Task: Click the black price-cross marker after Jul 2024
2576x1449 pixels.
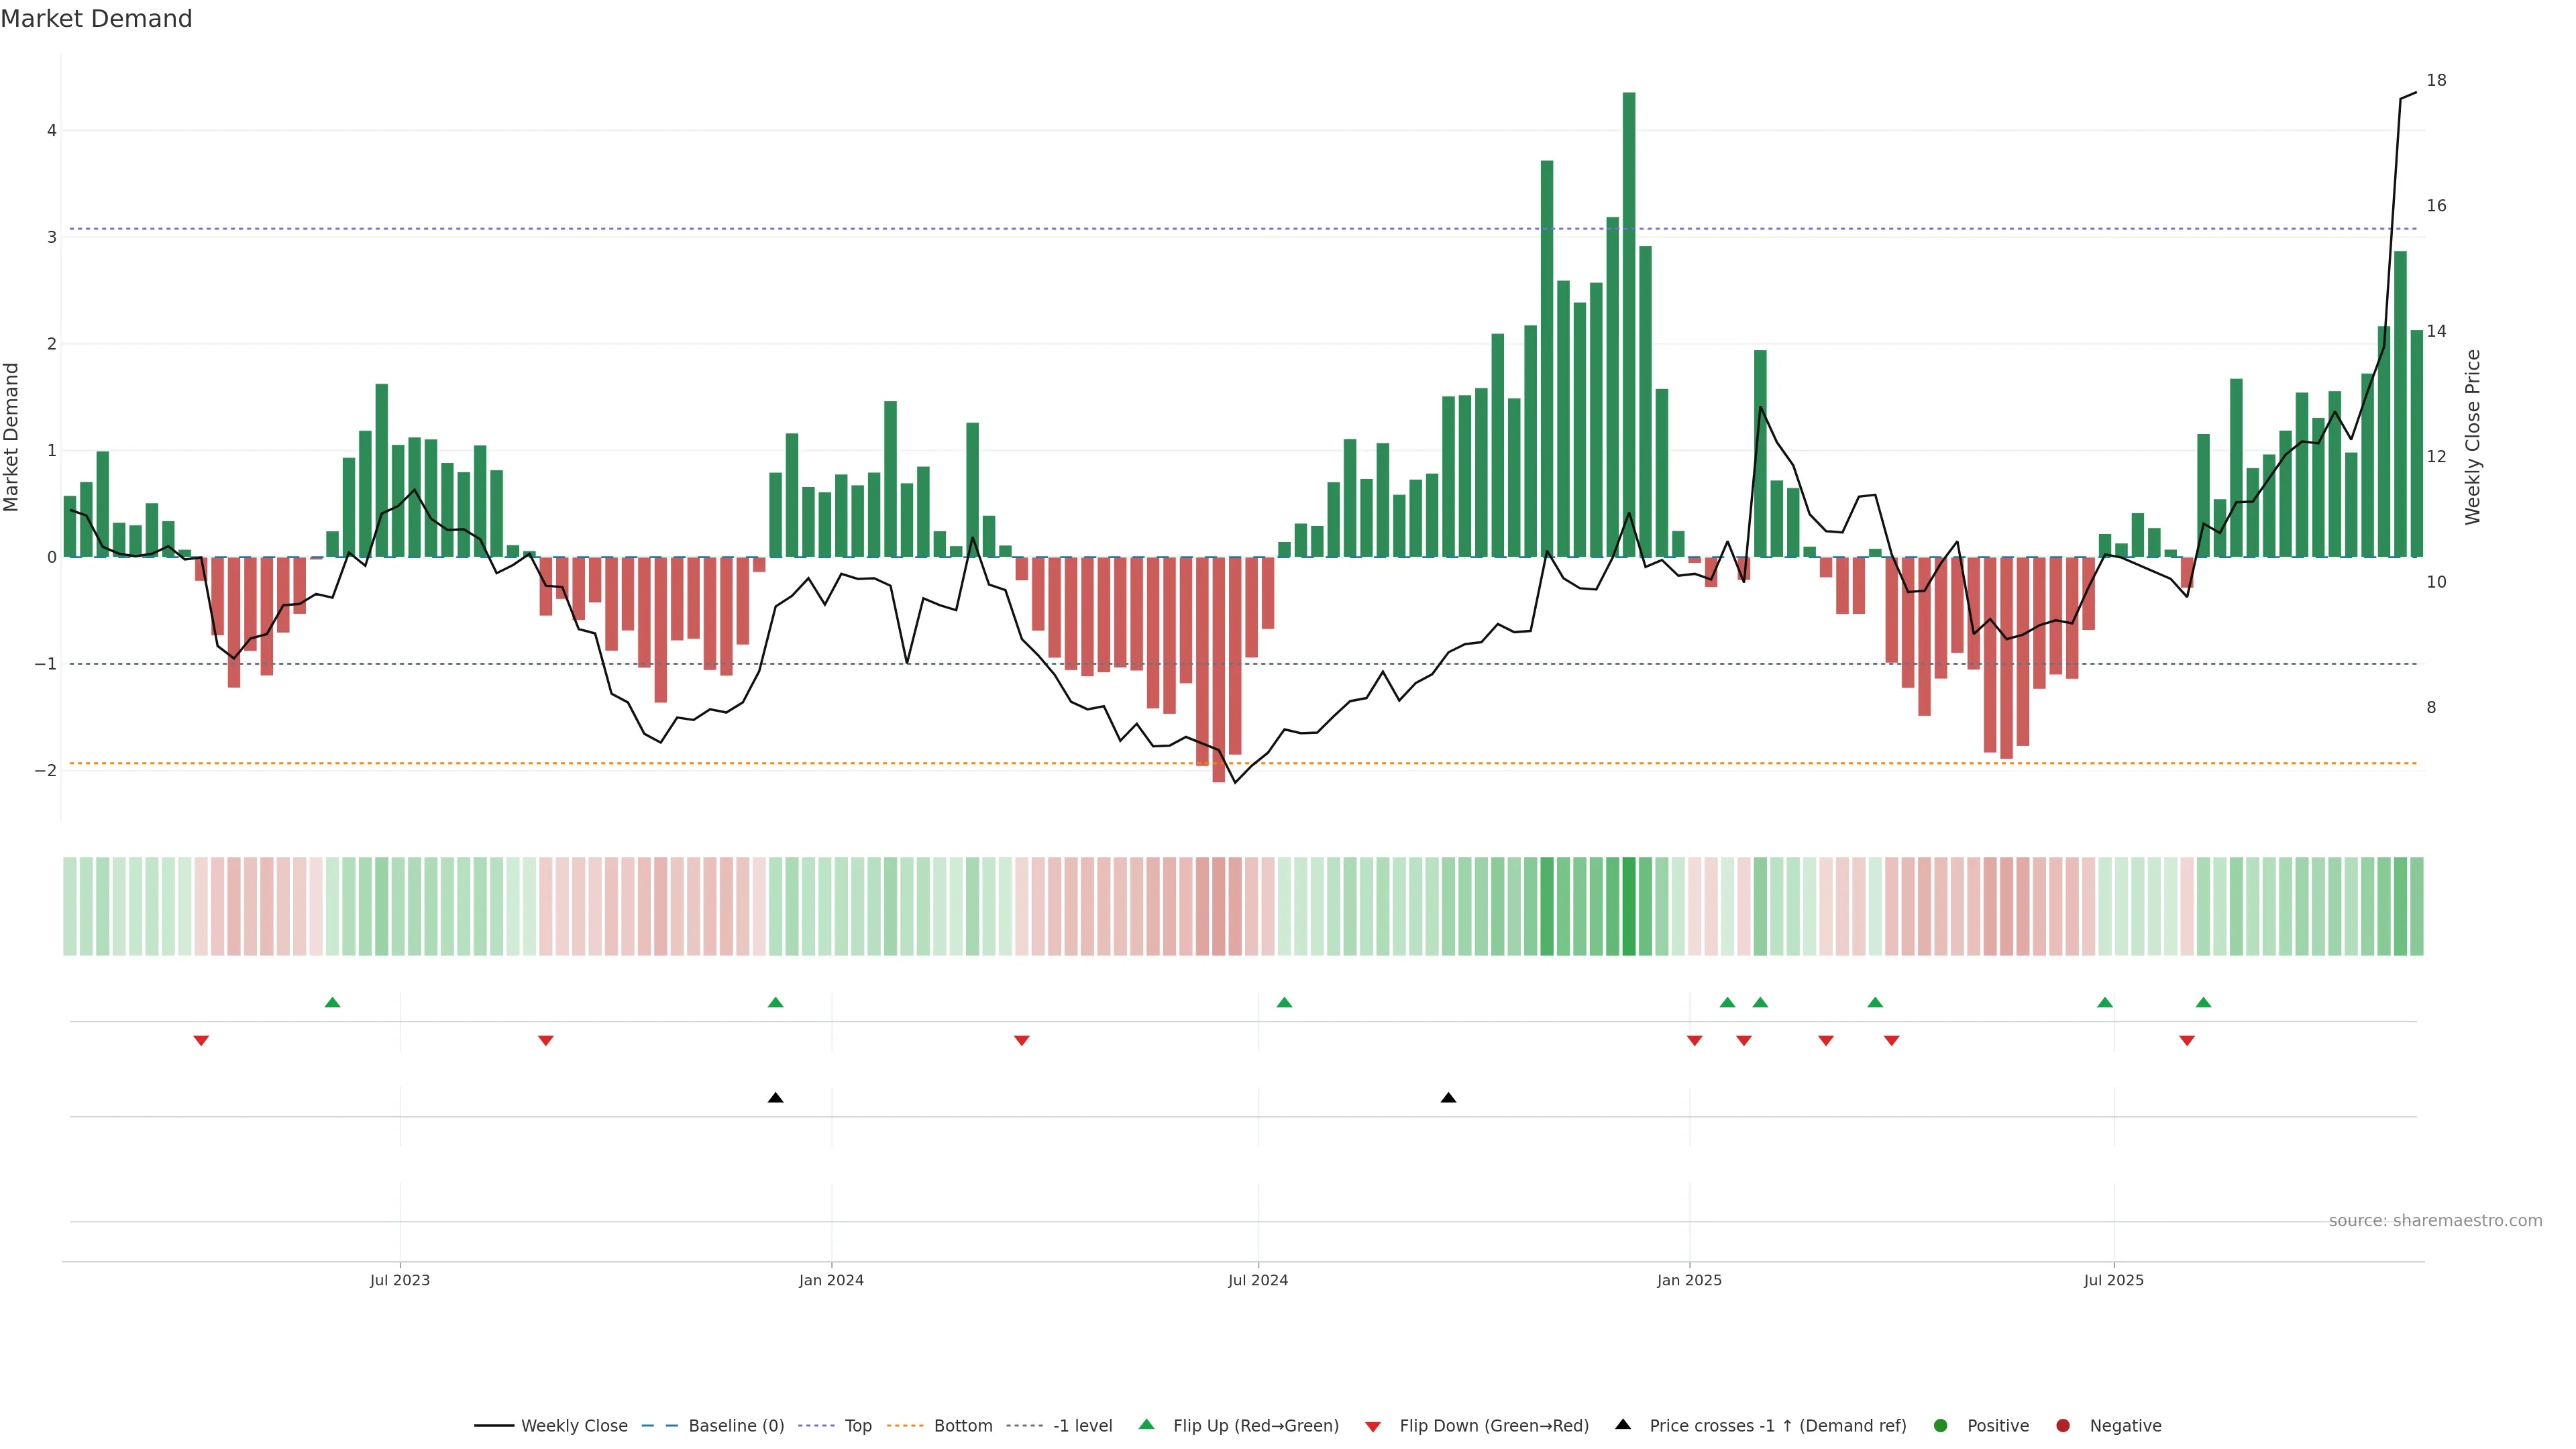Action: pos(1448,1098)
